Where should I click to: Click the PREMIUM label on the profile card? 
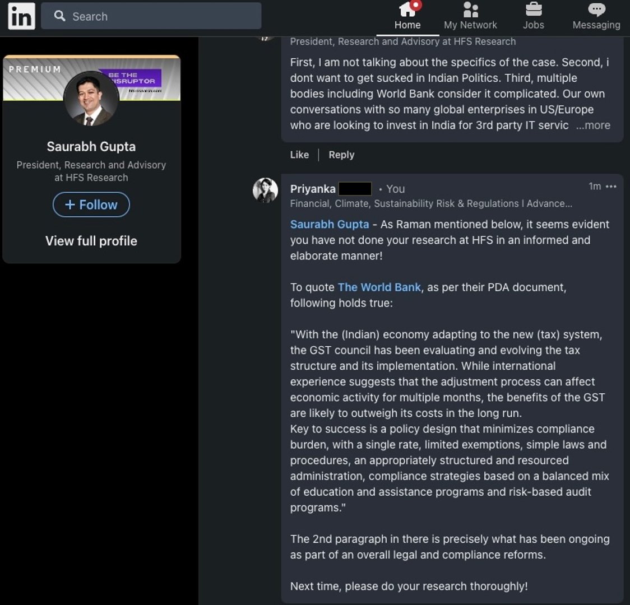pos(35,69)
